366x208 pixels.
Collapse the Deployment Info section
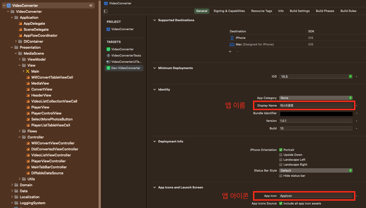pyautogui.click(x=155, y=141)
